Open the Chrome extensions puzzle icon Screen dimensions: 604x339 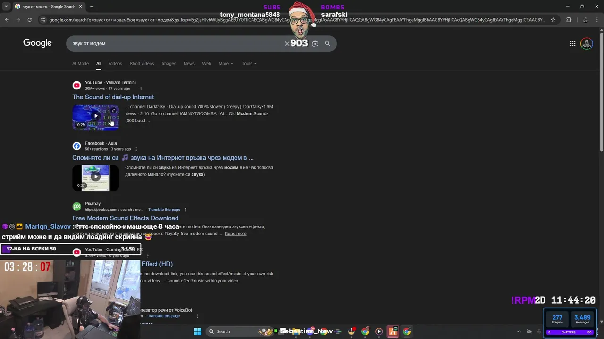coord(569,20)
